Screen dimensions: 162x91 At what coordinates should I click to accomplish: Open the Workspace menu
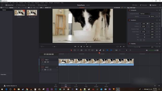pos(57,3)
